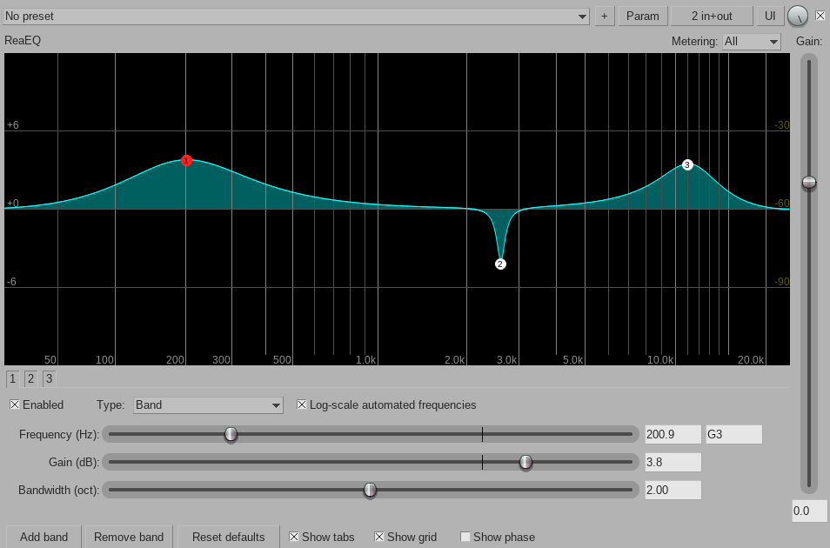This screenshot has height=548, width=830.
Task: Uncheck the Show grid checkbox
Action: coord(379,537)
